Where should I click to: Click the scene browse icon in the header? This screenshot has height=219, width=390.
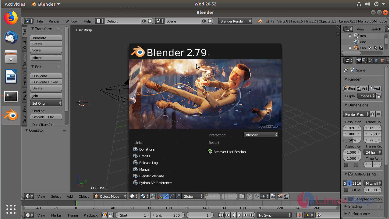[160, 21]
